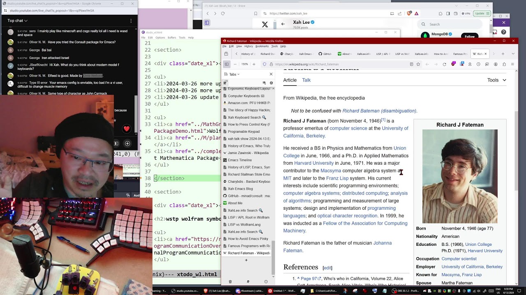
Task: Open the Tabs sidebar switcher dropdown
Action: click(x=234, y=74)
